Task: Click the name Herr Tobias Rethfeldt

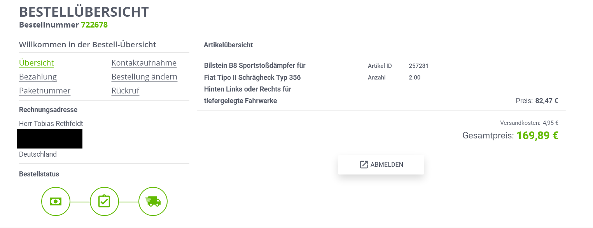Action: click(x=51, y=124)
